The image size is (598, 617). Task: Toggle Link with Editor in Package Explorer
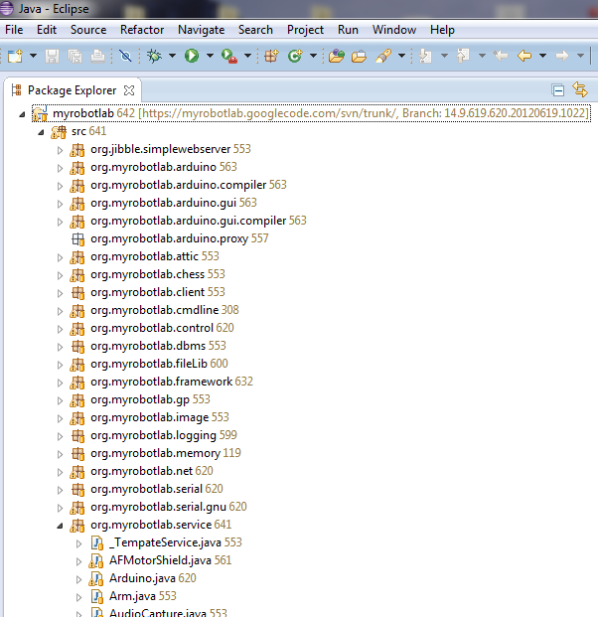pyautogui.click(x=580, y=89)
